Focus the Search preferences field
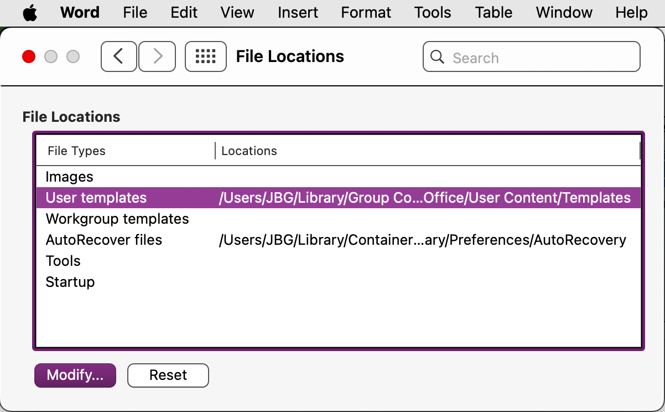 532,57
